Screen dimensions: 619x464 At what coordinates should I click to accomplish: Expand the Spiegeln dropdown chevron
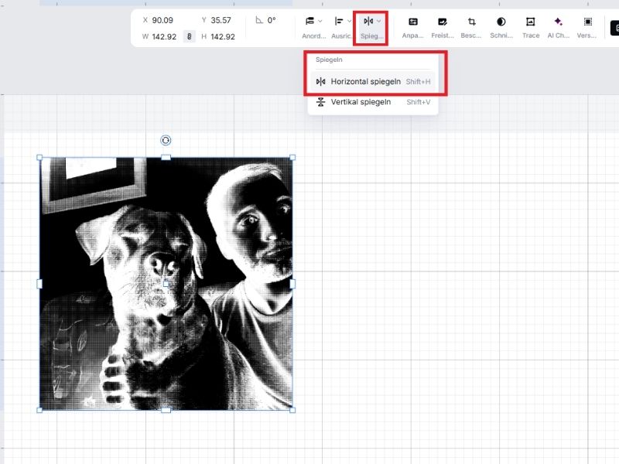click(x=378, y=21)
